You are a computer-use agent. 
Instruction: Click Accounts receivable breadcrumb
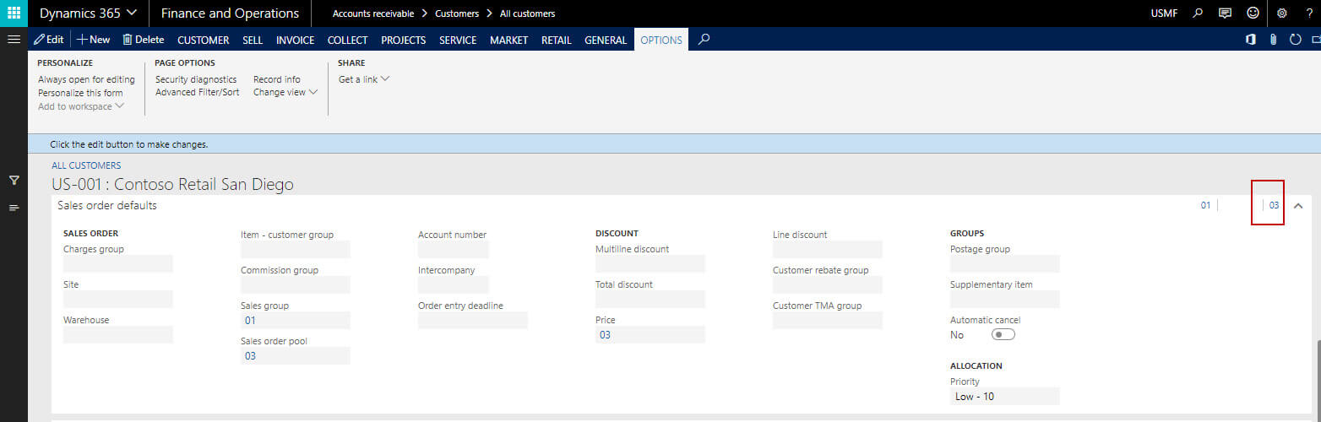pos(373,14)
